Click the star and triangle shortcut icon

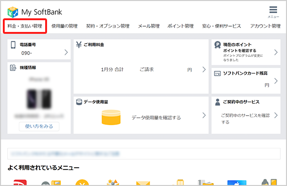(x=113, y=183)
